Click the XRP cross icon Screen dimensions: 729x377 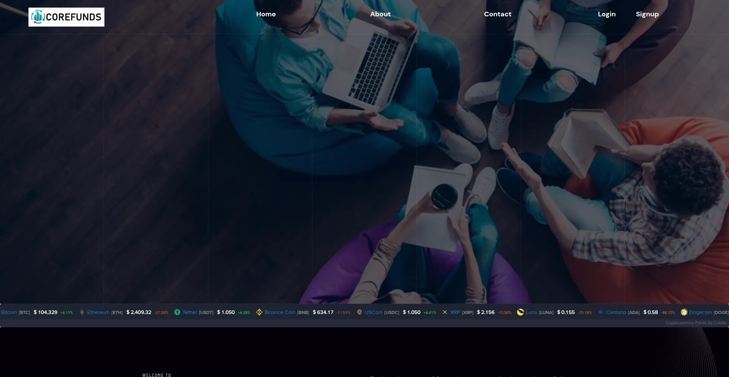tap(445, 312)
